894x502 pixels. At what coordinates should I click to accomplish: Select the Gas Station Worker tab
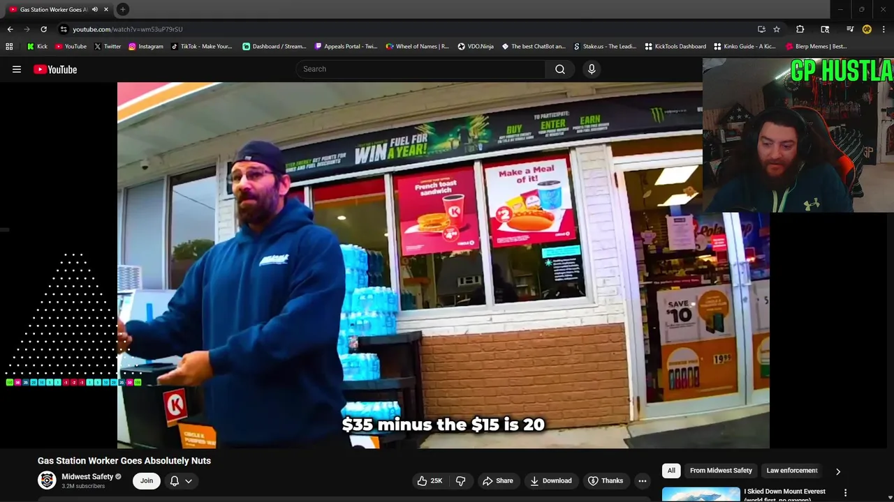coord(53,10)
